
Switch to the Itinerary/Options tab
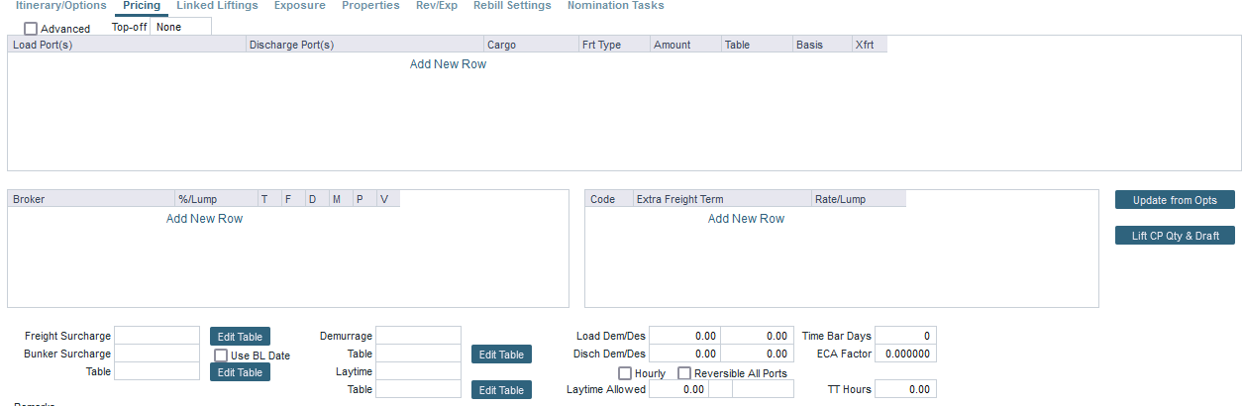pyautogui.click(x=61, y=6)
